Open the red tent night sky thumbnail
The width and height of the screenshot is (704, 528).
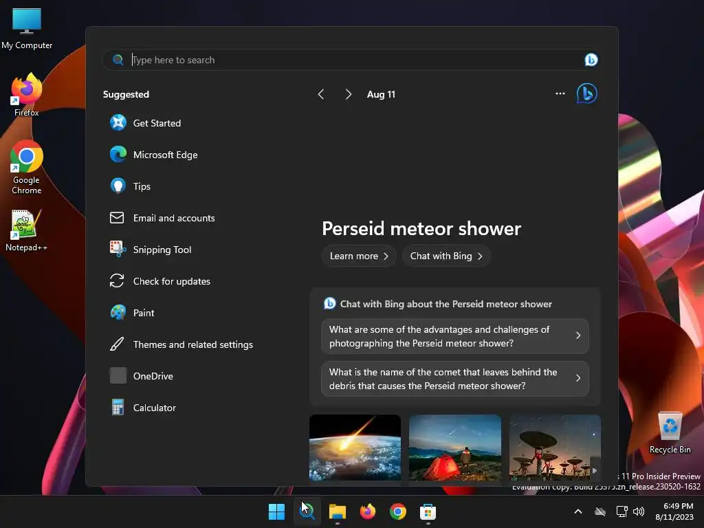(455, 448)
